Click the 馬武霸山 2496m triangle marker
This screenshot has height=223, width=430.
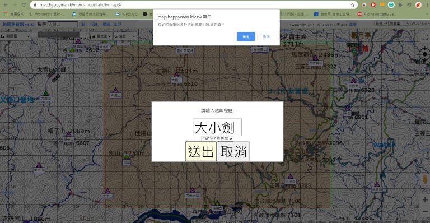coord(316,58)
